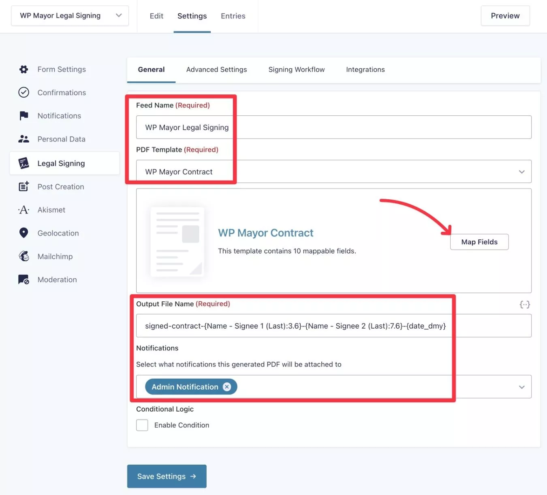Open Personal Data settings
The width and height of the screenshot is (547, 495).
click(61, 139)
